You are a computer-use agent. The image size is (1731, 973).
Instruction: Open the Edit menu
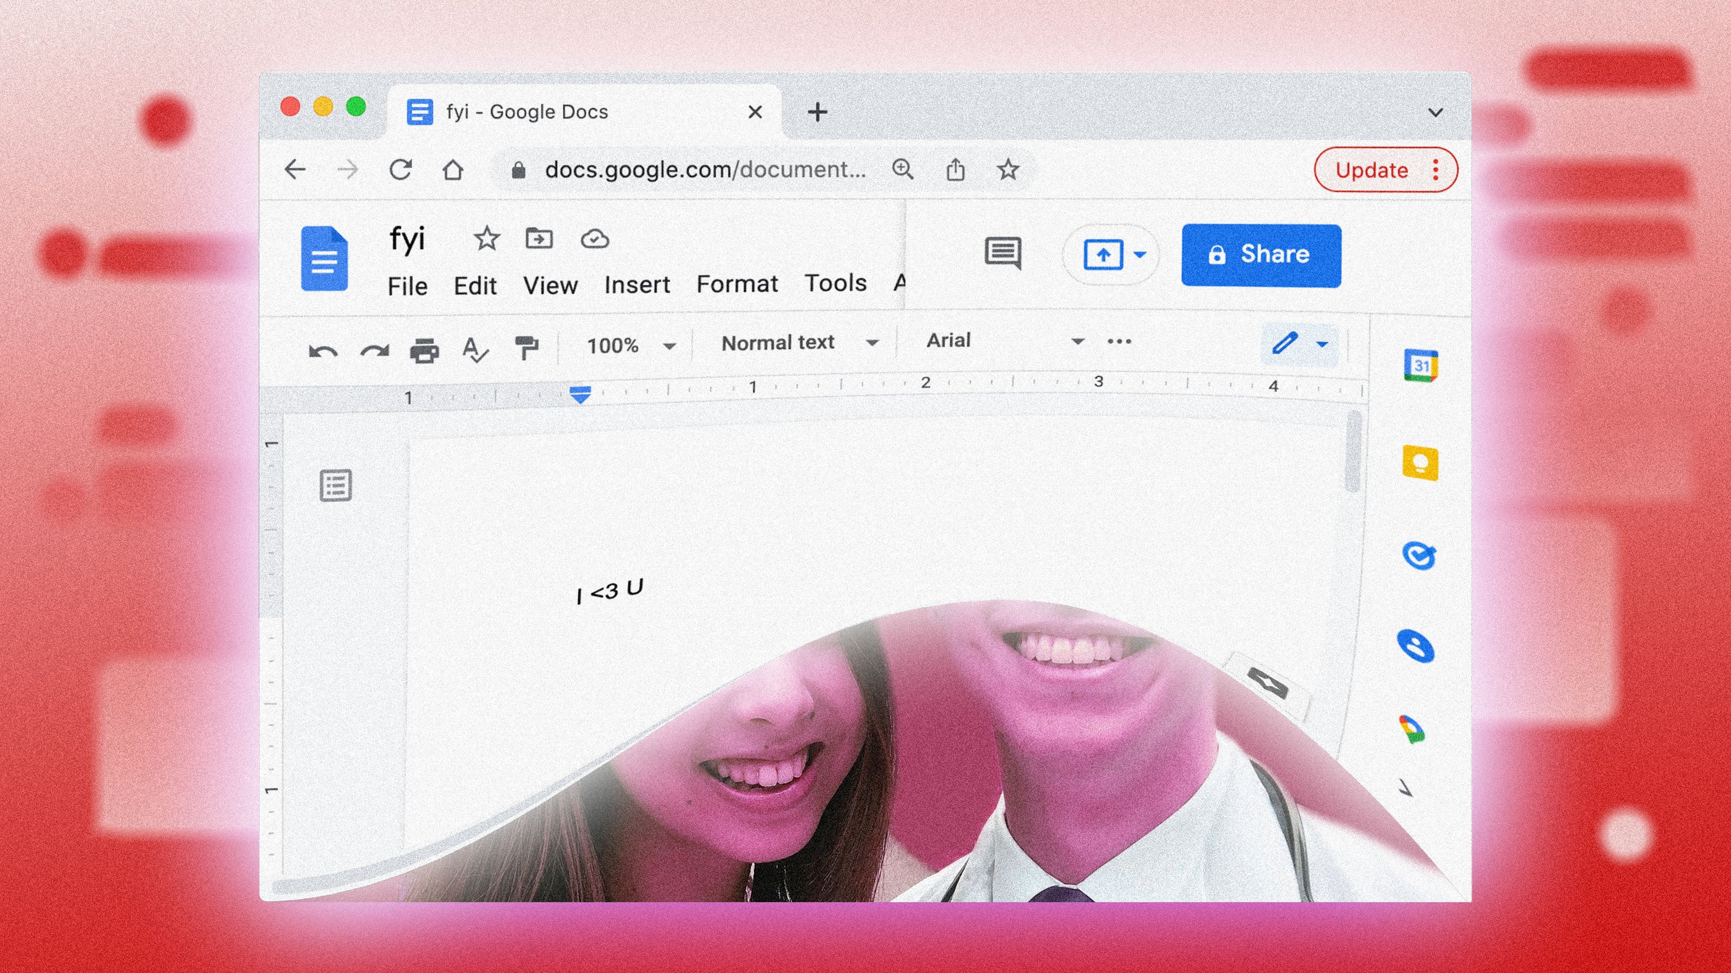[475, 286]
